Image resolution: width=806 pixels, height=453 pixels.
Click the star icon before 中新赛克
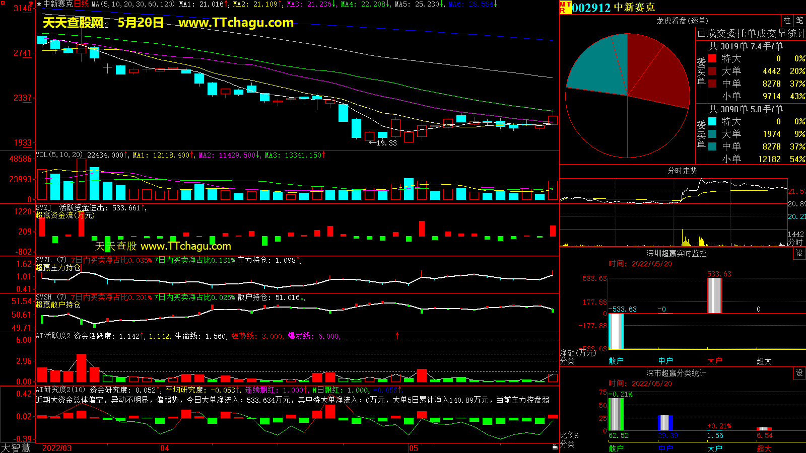tap(39, 4)
